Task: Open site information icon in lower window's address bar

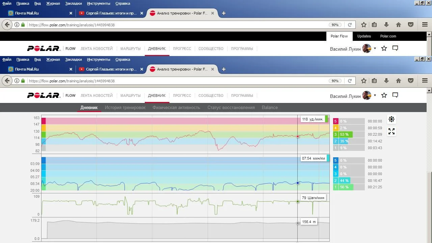Action: point(17,81)
